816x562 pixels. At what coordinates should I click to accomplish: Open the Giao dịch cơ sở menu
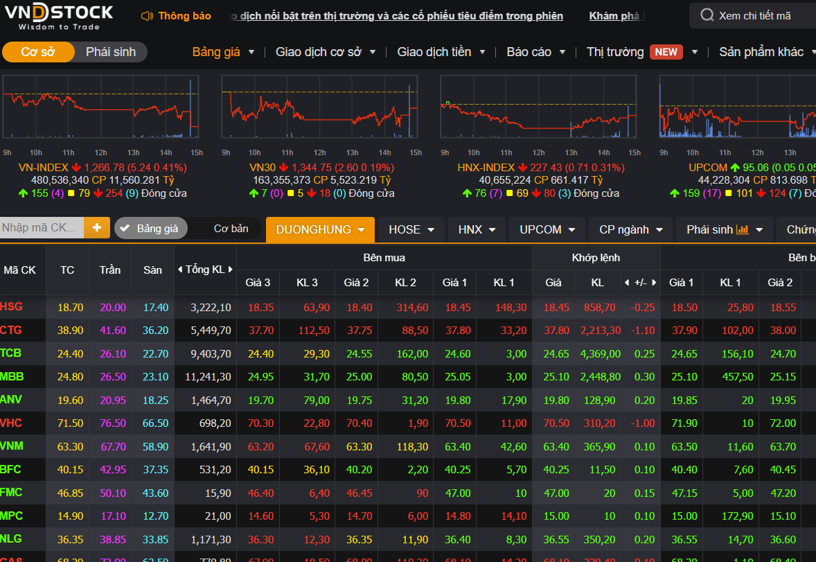tap(325, 52)
